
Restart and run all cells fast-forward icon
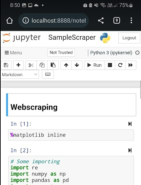(131, 65)
